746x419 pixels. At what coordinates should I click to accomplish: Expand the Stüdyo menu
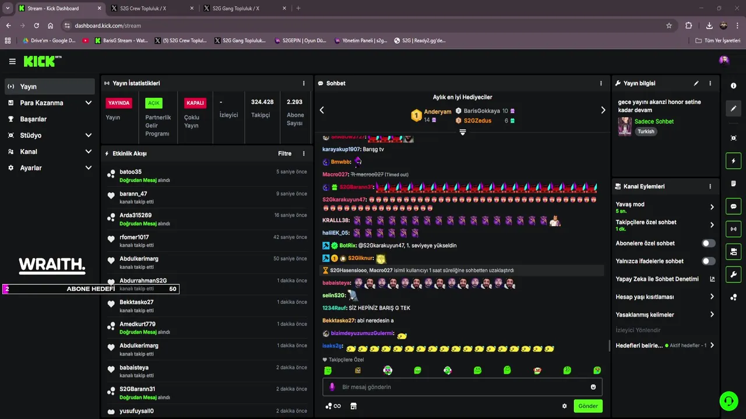click(x=89, y=136)
